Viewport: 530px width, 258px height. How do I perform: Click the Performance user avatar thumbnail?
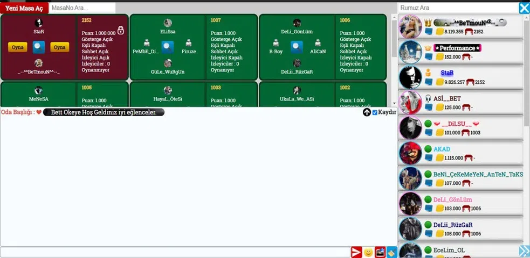coord(410,52)
